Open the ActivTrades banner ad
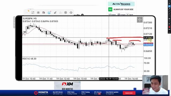The height and width of the screenshot is (96, 171). click(121, 4)
